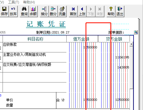This screenshot has height=110, width=143.
Task: Exit using the 退出 door icon
Action: [120, 11]
